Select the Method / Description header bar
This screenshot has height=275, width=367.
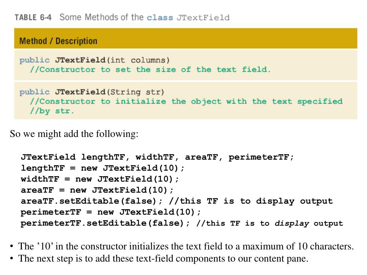tap(186, 38)
